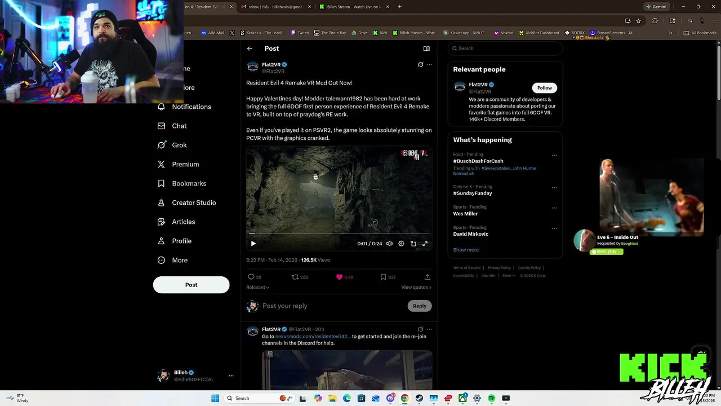Open Articles in the sidebar

pyautogui.click(x=176, y=222)
